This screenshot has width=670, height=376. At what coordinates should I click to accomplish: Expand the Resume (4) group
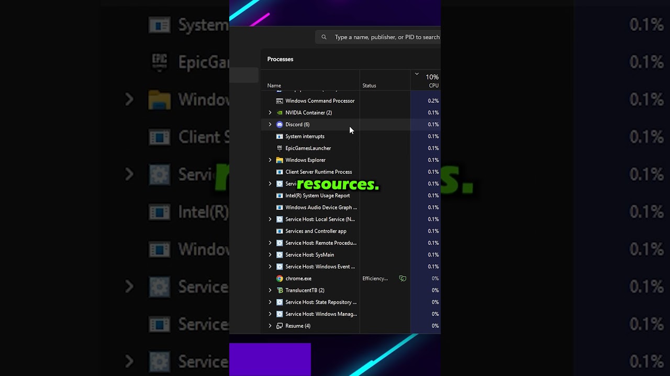pyautogui.click(x=270, y=326)
